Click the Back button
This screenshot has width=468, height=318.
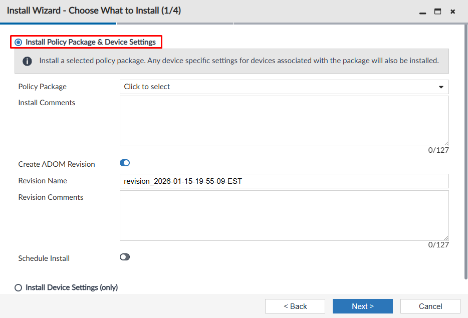click(295, 306)
